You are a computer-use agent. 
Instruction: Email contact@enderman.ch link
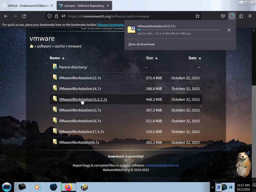tap(162, 165)
